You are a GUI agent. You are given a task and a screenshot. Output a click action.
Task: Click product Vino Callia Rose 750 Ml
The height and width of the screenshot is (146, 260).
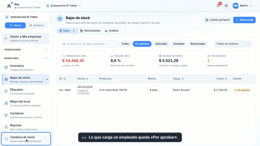[113, 90]
